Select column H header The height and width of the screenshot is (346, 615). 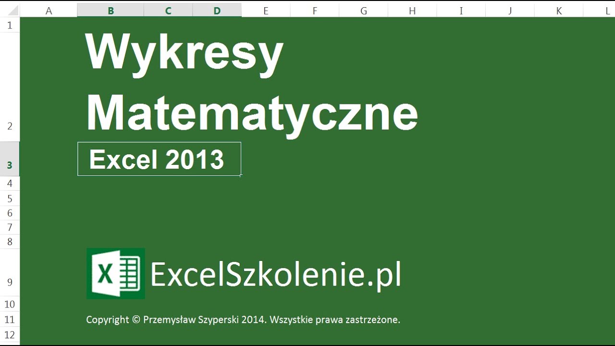click(412, 11)
